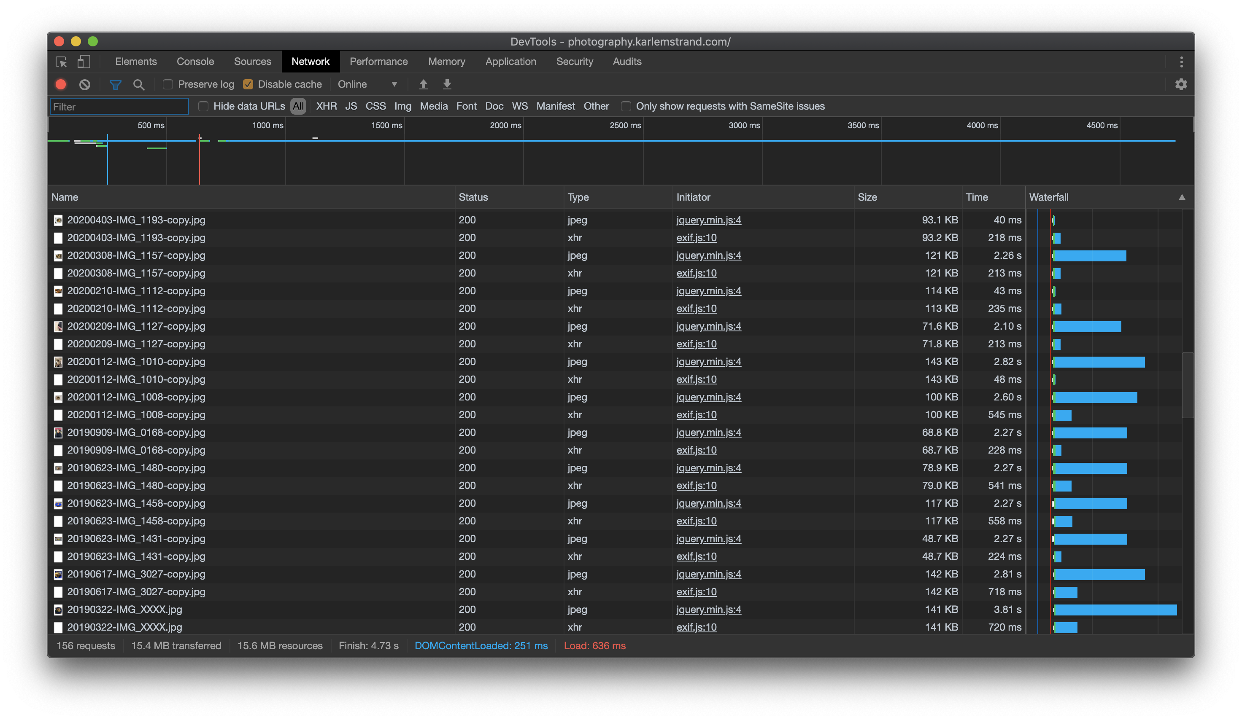
Task: Click the Waterfall column sort arrow
Action: pos(1181,197)
